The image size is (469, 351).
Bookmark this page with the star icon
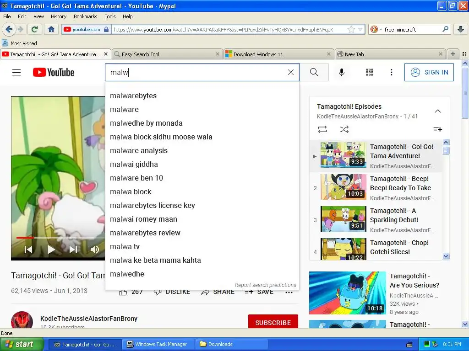click(351, 29)
